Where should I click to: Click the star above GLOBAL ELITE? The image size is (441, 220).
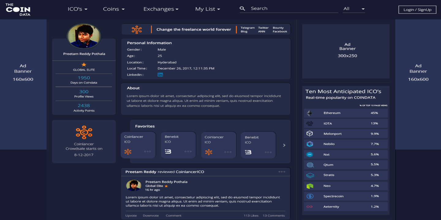(x=84, y=64)
